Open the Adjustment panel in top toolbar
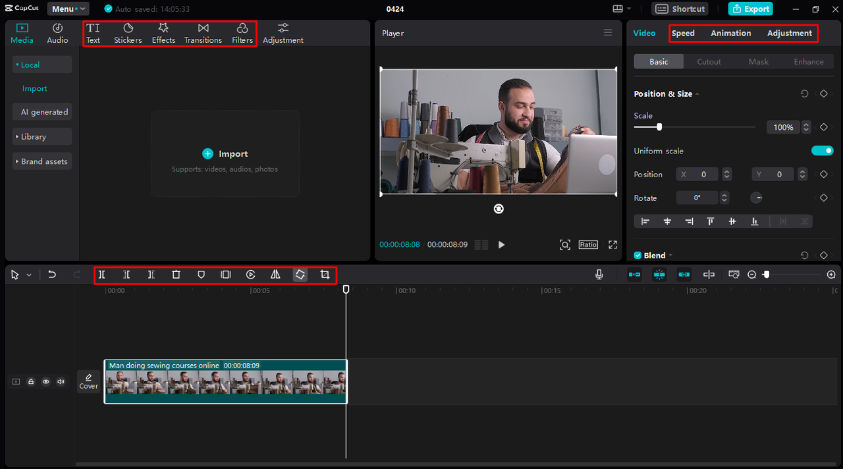 tap(283, 34)
